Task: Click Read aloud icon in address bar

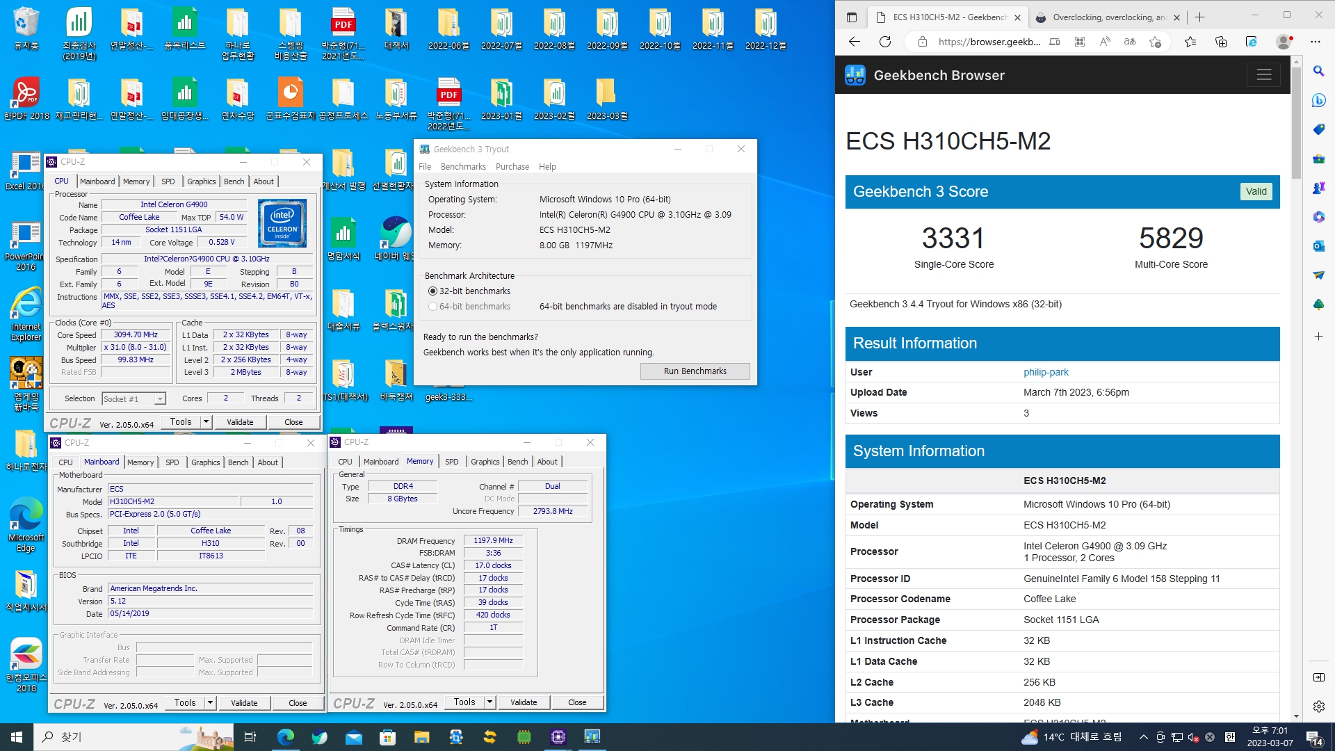Action: tap(1105, 42)
